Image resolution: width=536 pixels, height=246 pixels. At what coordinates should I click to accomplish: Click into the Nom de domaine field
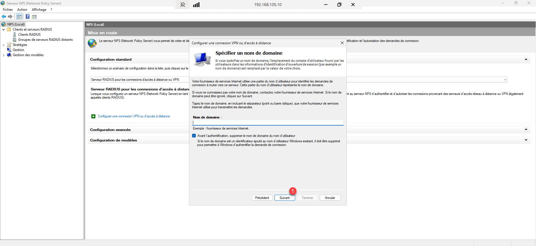coord(267,123)
